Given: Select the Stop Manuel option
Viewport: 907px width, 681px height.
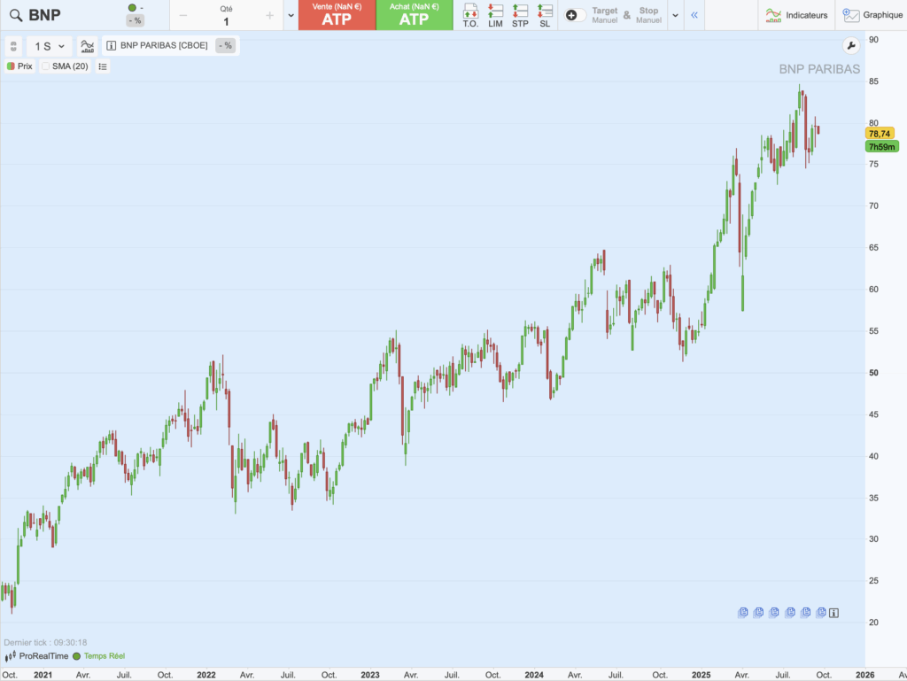Looking at the screenshot, I should pos(648,15).
